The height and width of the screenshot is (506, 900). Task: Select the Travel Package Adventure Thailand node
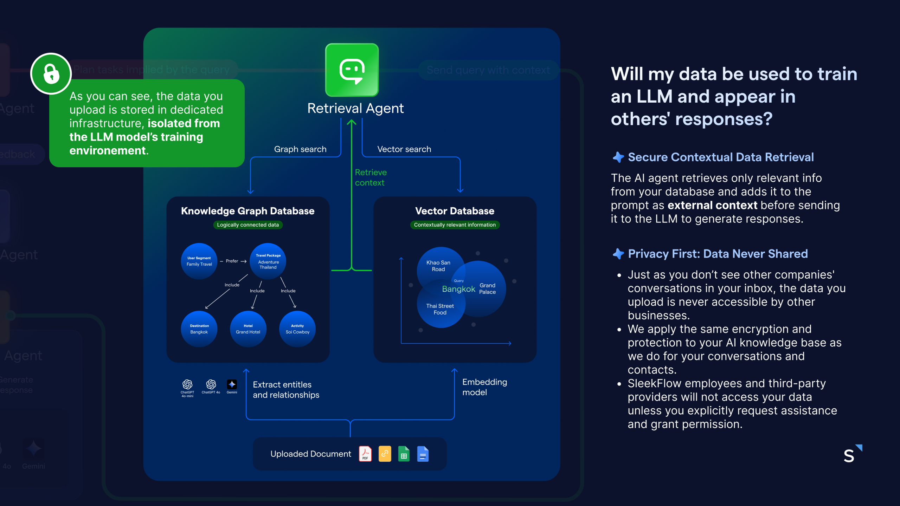[x=268, y=261]
